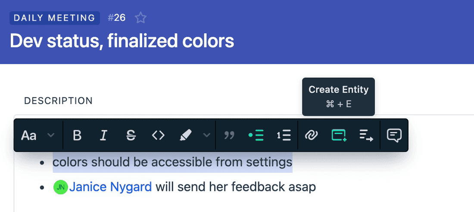Click the Create Entity toolbar icon
This screenshot has height=212, width=474.
(x=339, y=135)
